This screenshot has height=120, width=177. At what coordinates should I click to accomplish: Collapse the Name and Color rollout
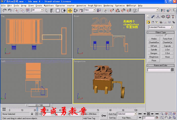pos(160,65)
